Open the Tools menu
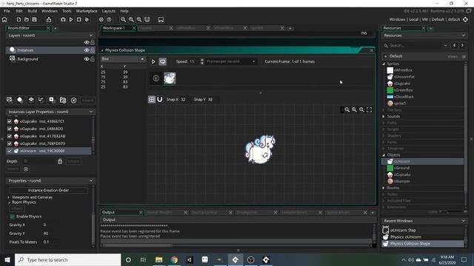474x266 pixels. (67, 11)
